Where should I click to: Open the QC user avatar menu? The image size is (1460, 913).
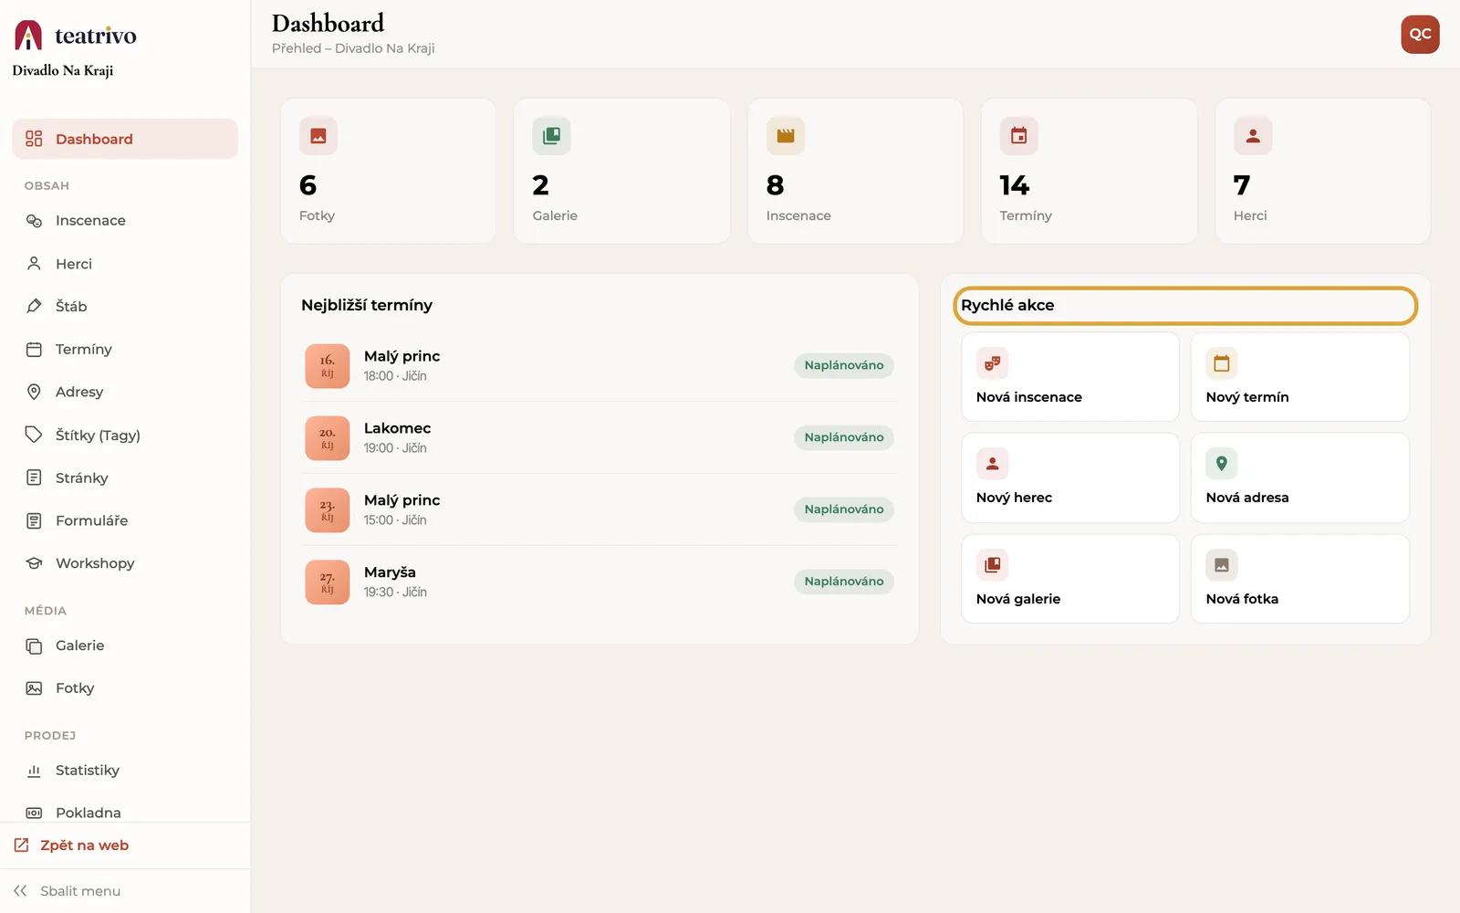1420,35
